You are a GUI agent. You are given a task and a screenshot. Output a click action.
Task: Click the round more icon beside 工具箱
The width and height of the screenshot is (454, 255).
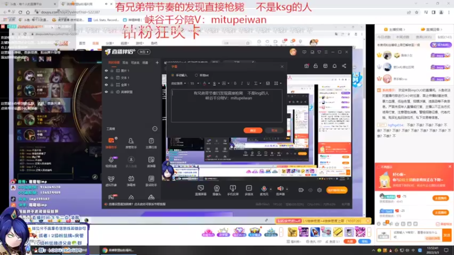coord(155,129)
